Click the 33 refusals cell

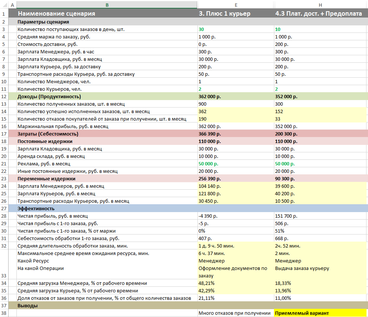point(320,119)
